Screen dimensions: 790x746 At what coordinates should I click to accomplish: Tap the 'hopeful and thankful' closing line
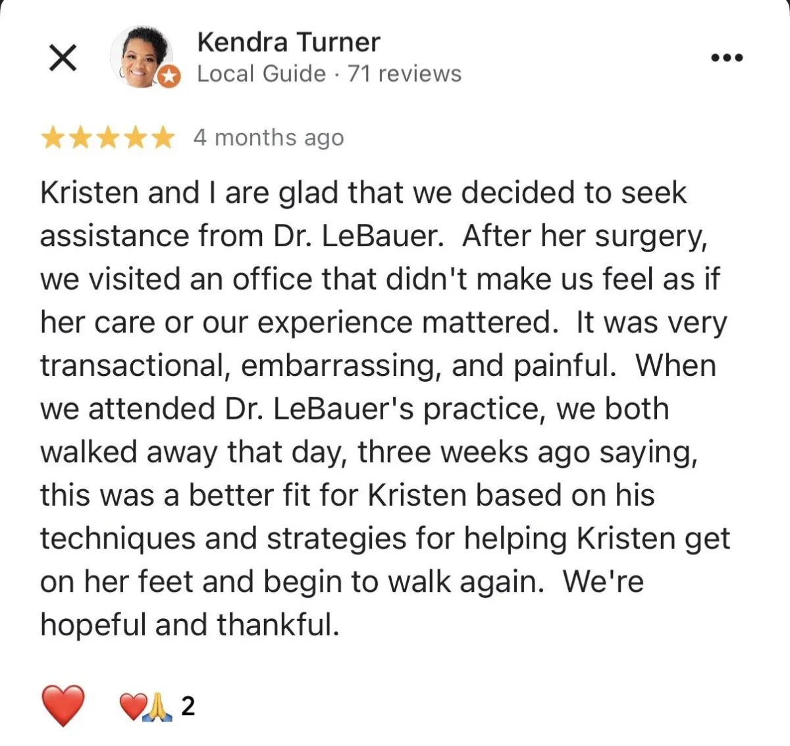point(190,625)
